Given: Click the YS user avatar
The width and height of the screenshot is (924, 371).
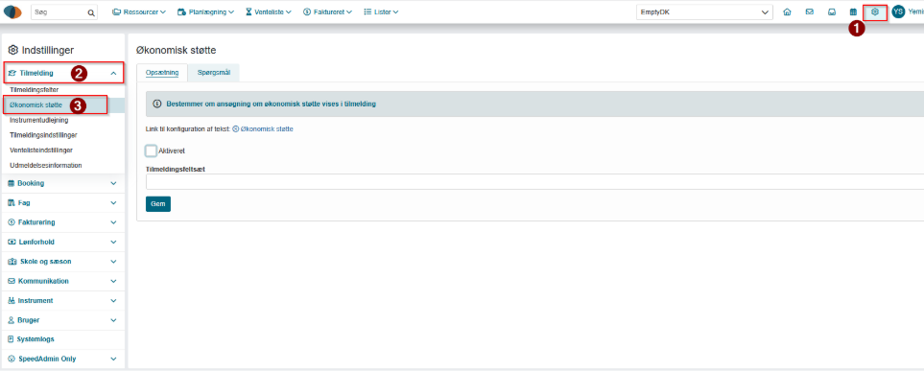Looking at the screenshot, I should 898,12.
